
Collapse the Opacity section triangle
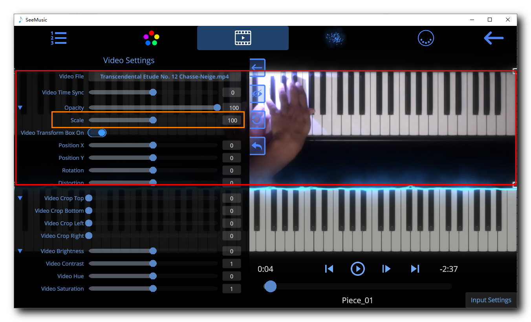(20, 107)
